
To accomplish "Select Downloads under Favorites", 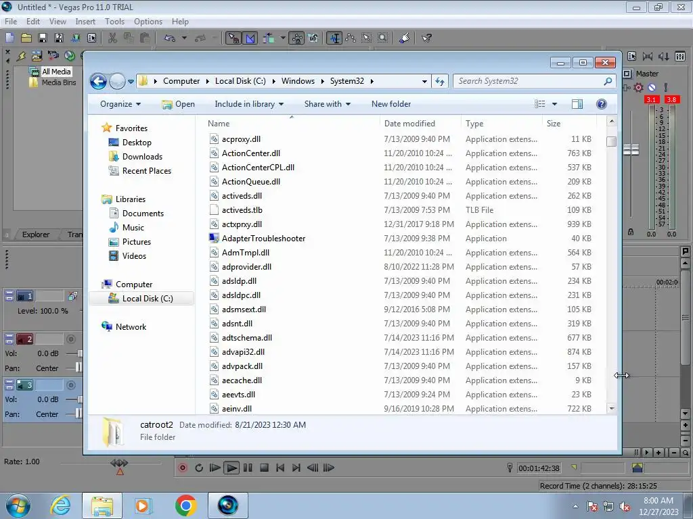I will pyautogui.click(x=142, y=157).
